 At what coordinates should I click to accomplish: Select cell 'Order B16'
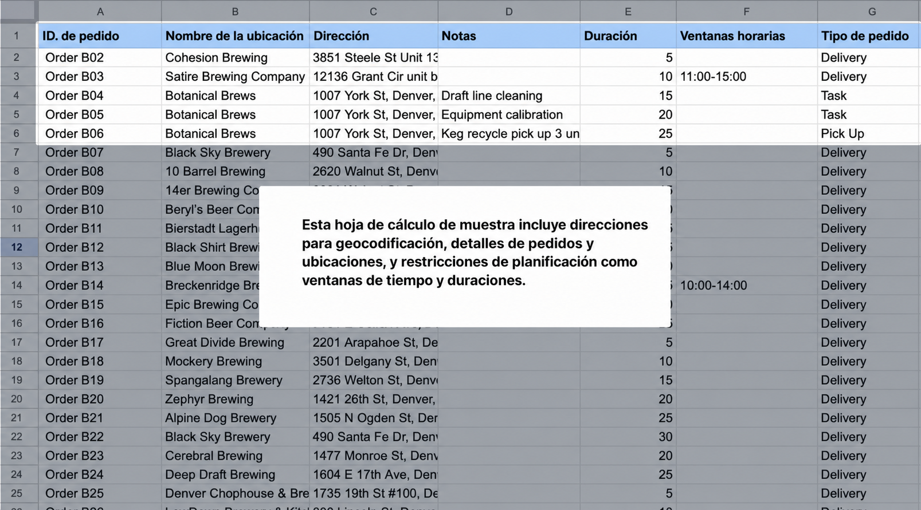point(100,323)
